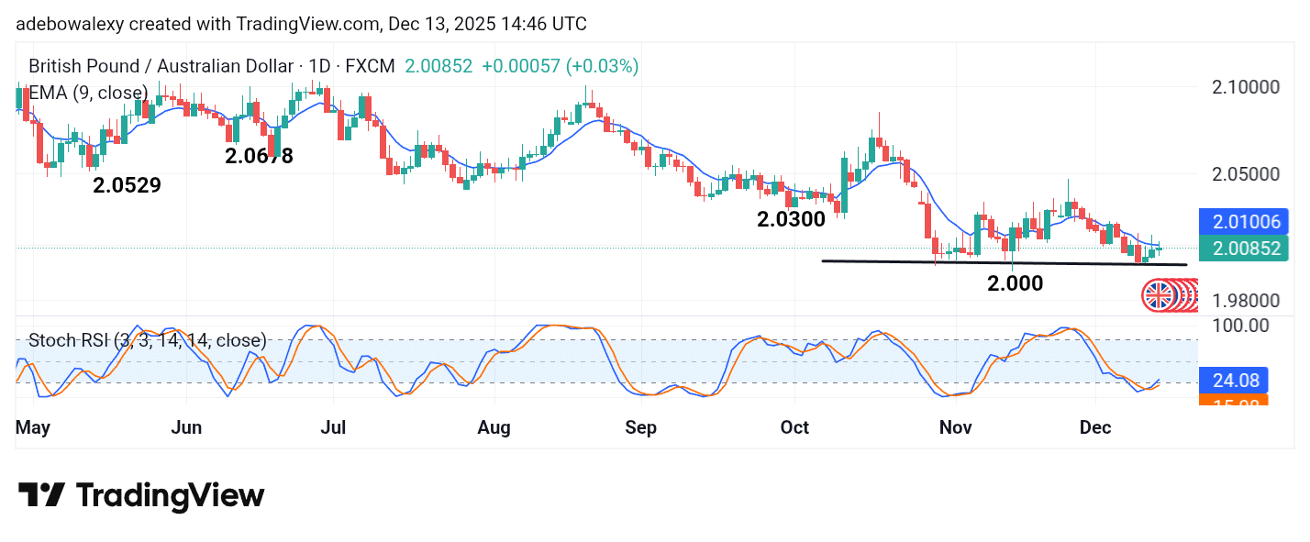Open the FXCM exchange selector
This screenshot has height=542, width=1310.
(x=368, y=66)
